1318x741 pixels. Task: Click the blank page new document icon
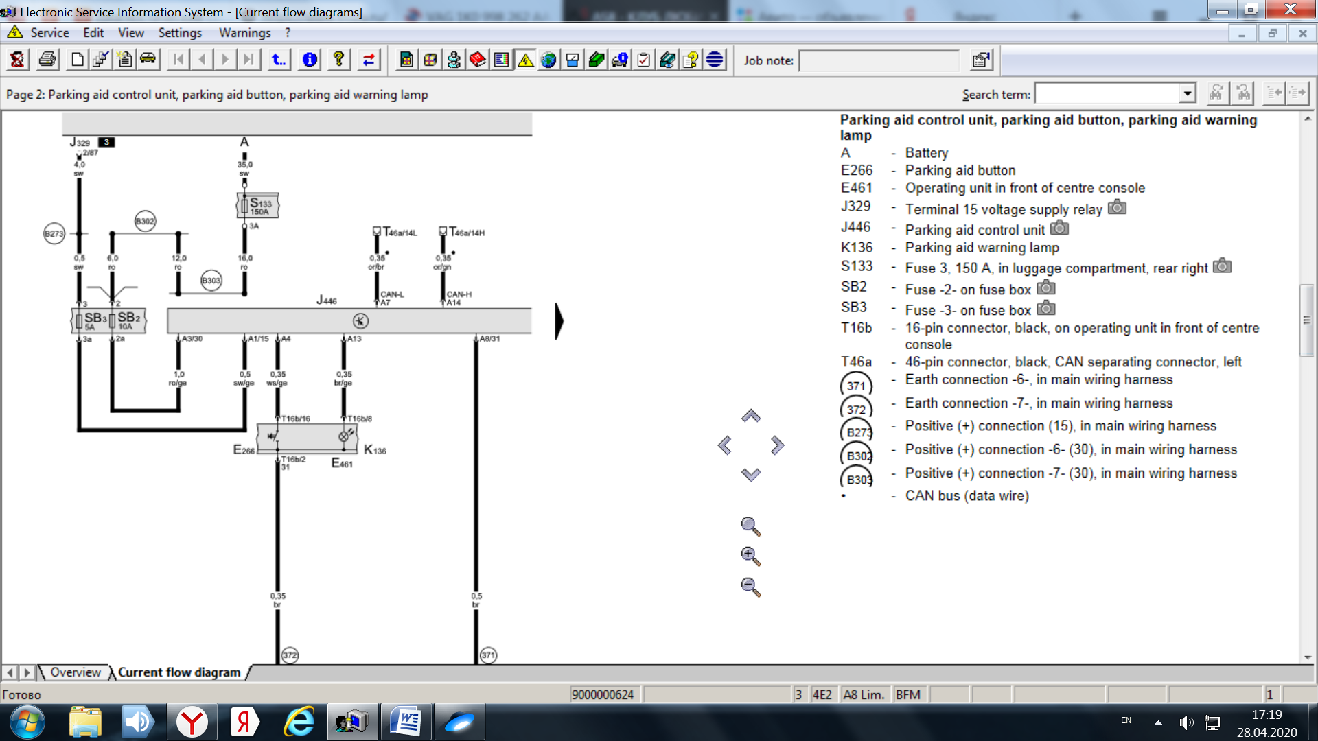pyautogui.click(x=77, y=60)
